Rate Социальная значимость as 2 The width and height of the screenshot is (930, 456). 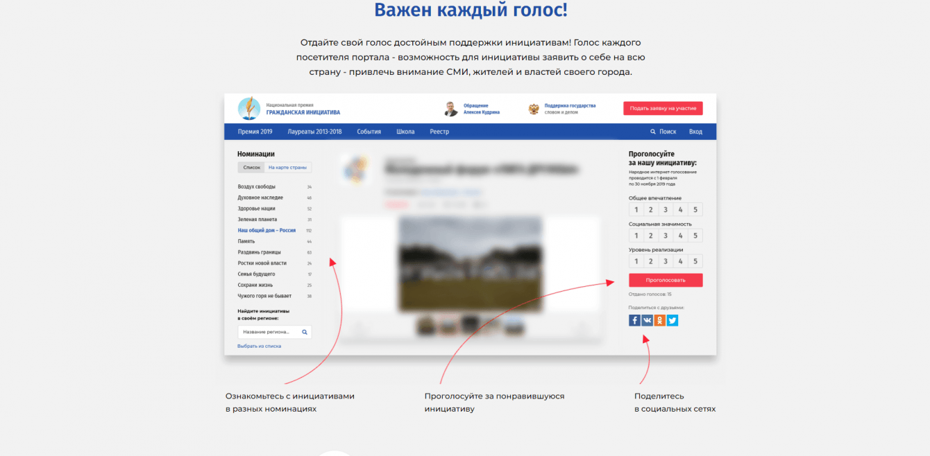[651, 236]
